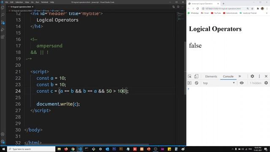Click the body breadcrumb in VS Code
Screen dimensions: 270x152
pos(46,11)
